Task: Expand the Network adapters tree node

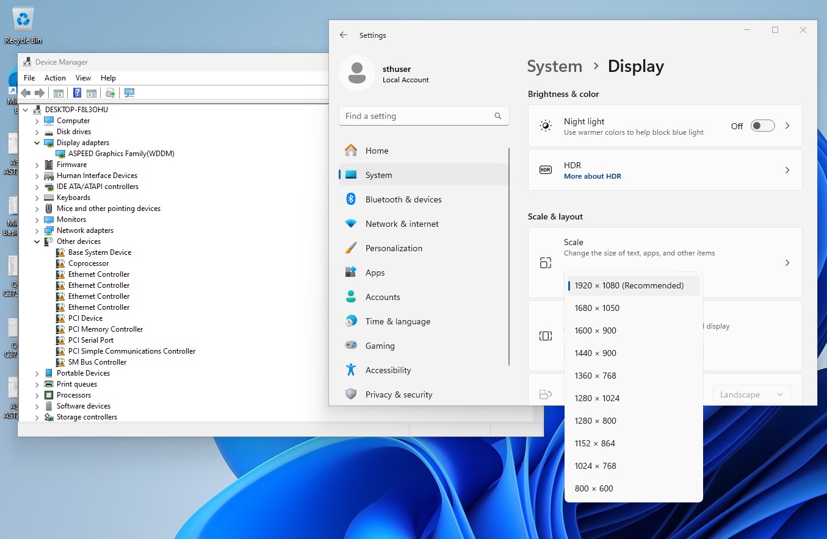Action: [37, 230]
